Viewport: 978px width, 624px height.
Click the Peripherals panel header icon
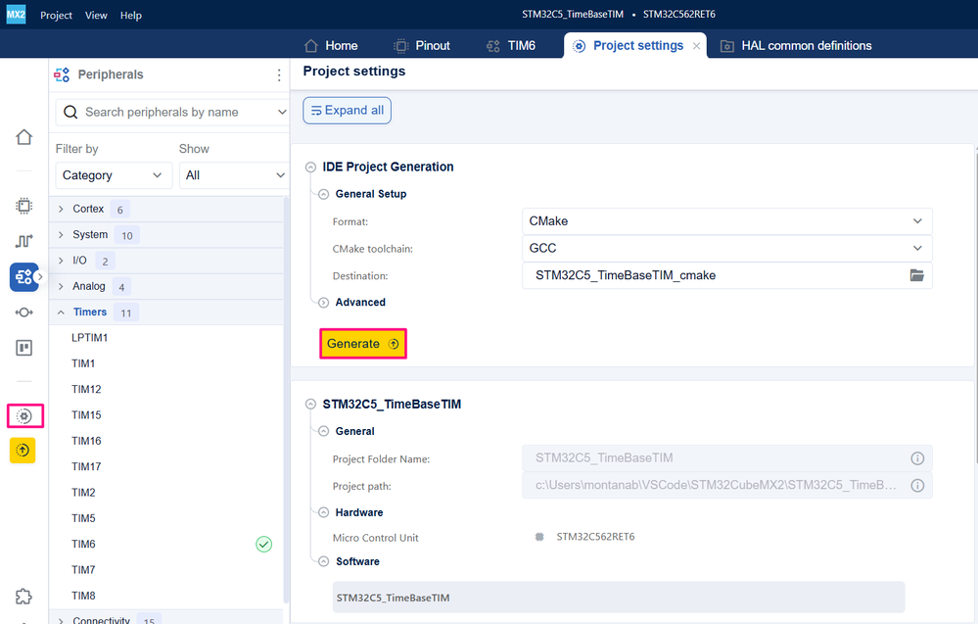tap(62, 74)
